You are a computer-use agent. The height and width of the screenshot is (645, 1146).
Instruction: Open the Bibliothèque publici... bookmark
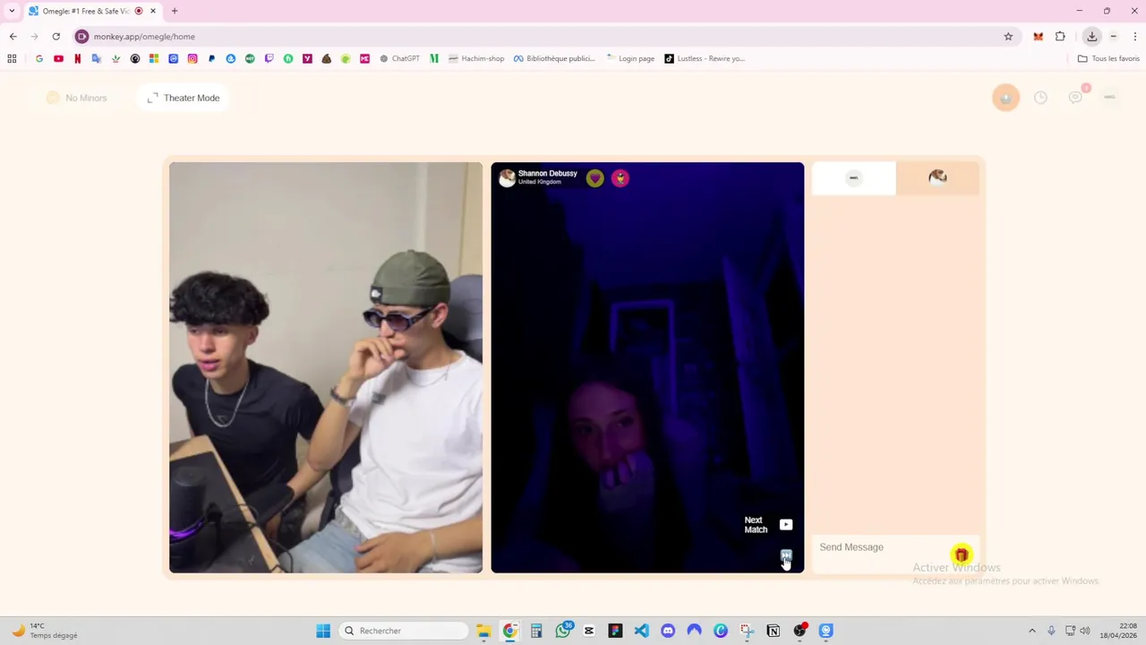[554, 58]
